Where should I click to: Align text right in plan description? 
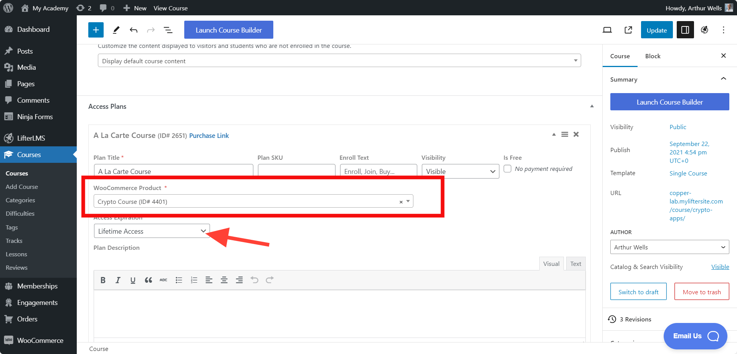coord(239,280)
